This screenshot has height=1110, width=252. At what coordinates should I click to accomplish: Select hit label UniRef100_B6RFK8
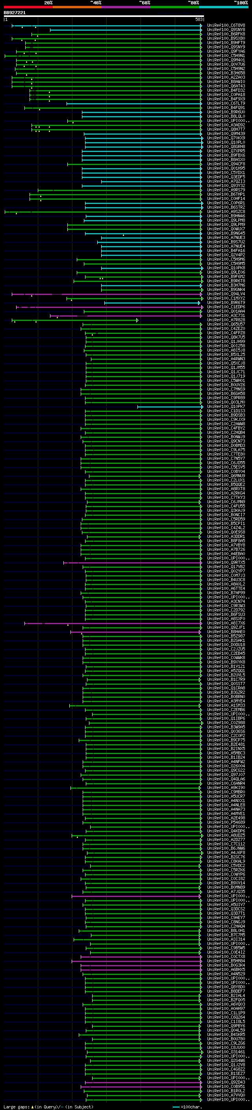point(226,34)
